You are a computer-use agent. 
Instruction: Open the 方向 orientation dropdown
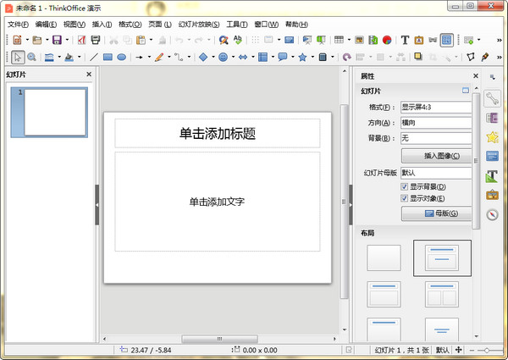pyautogui.click(x=435, y=123)
